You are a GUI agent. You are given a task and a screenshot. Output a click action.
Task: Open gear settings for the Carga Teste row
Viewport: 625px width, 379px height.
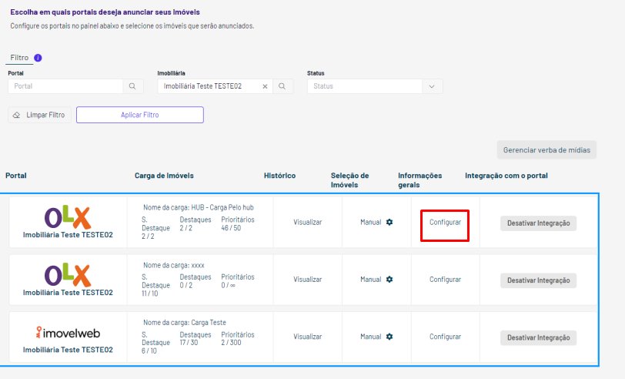pos(389,337)
